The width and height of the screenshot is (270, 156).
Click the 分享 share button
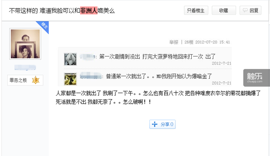pyautogui.click(x=162, y=124)
